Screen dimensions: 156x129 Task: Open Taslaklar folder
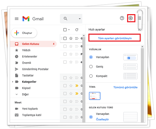pyautogui.click(x=28, y=75)
